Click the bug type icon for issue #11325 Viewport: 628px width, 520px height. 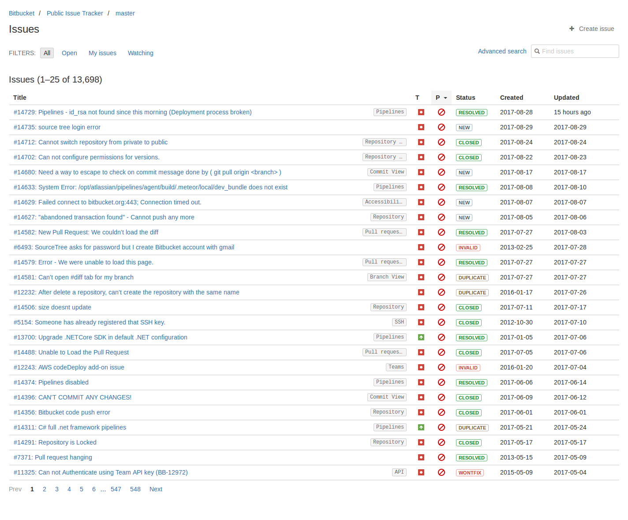click(x=421, y=472)
